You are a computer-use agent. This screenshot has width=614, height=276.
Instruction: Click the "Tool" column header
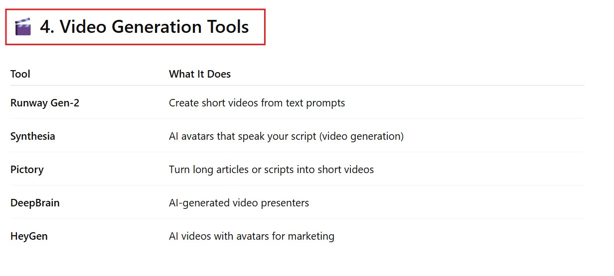[20, 74]
